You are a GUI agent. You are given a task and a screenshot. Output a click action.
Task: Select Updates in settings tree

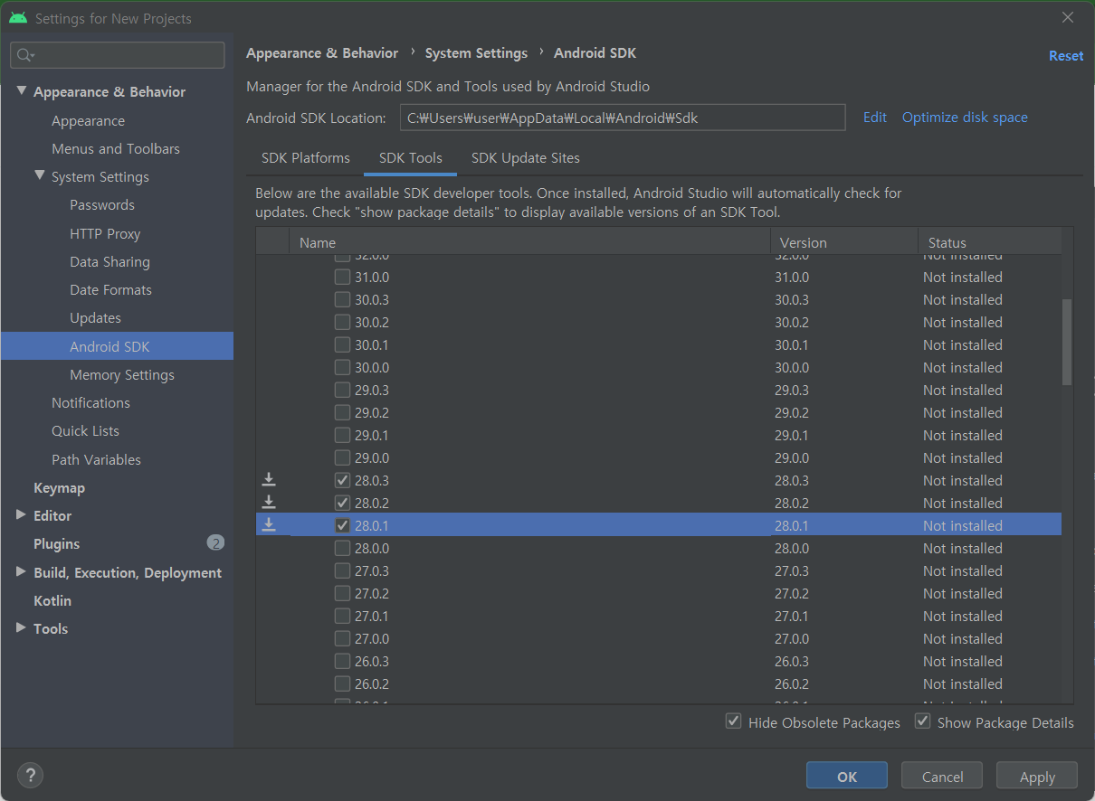click(95, 317)
